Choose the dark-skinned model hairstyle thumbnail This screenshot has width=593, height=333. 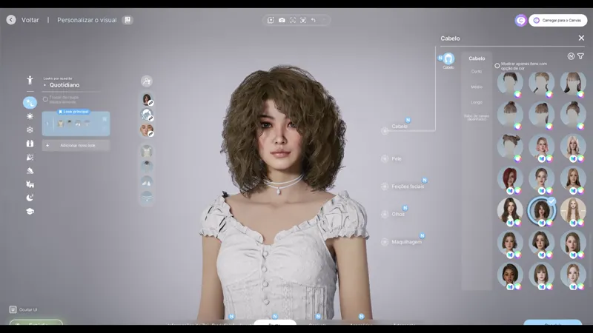[x=510, y=275]
